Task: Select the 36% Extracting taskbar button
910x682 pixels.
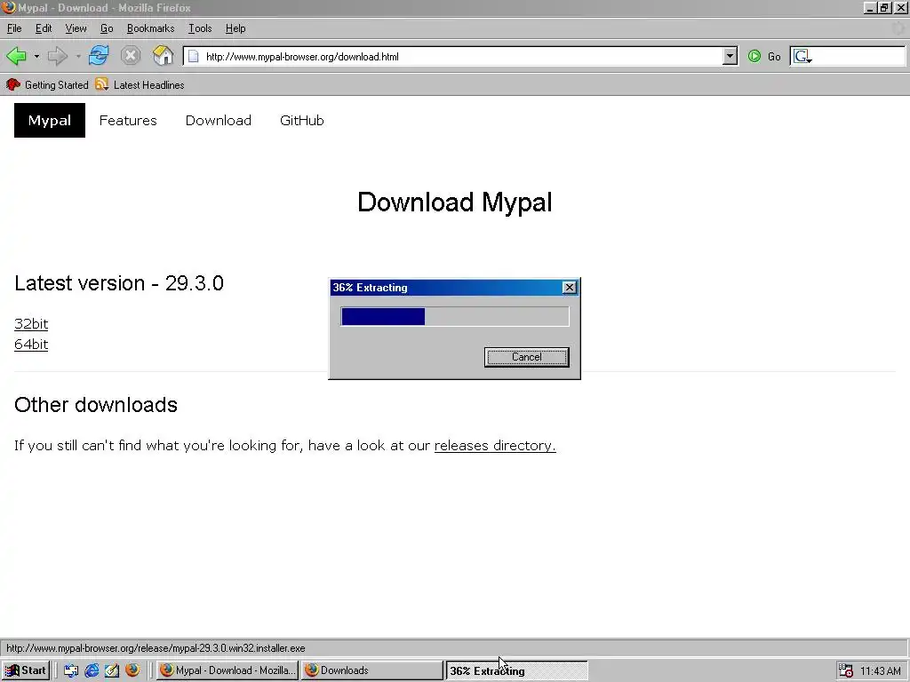Action: 516,670
